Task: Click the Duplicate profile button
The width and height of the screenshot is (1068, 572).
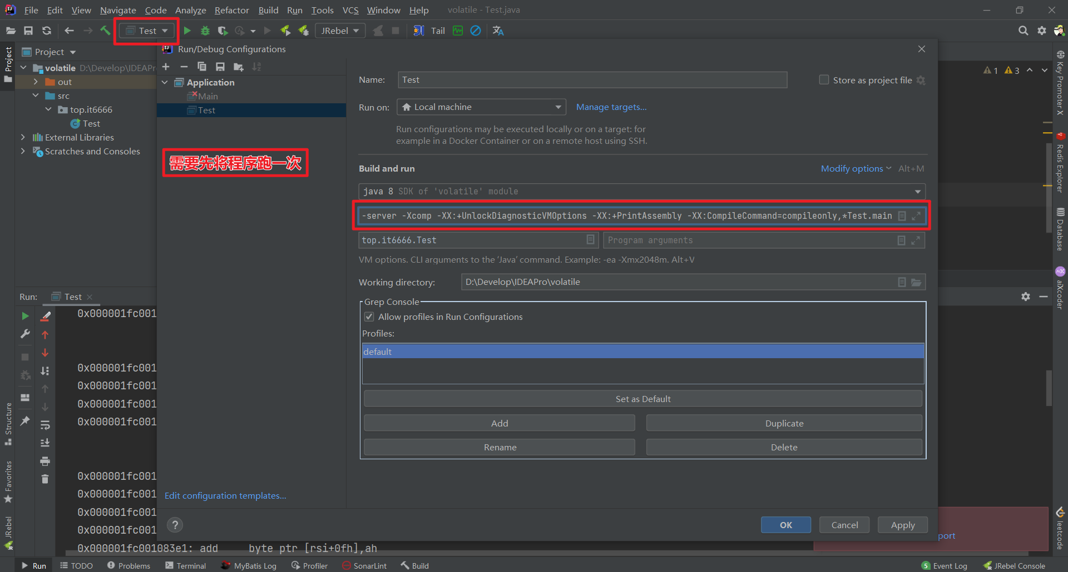Action: [784, 423]
